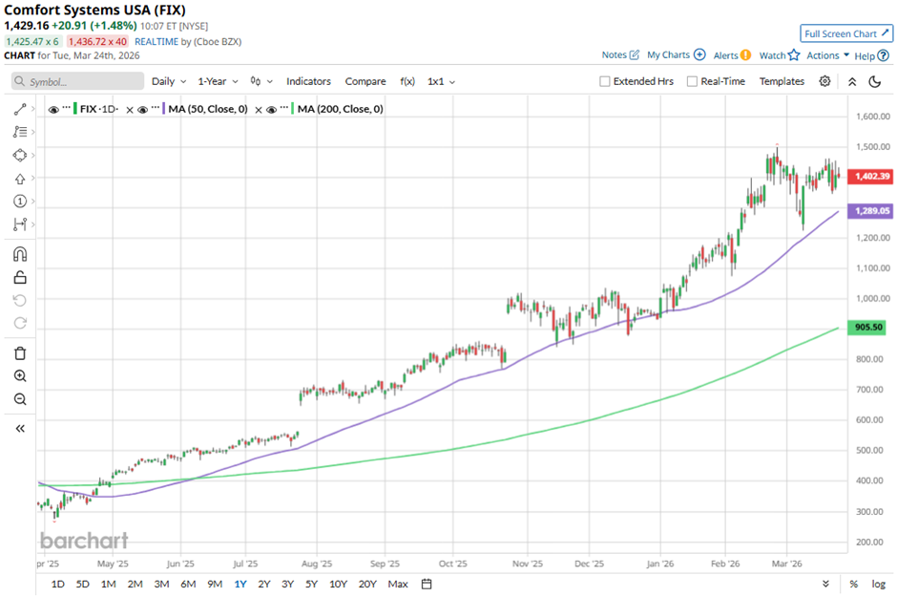Viewport: 897px width, 597px height.
Task: Select the 1Y time range
Action: coord(240,584)
